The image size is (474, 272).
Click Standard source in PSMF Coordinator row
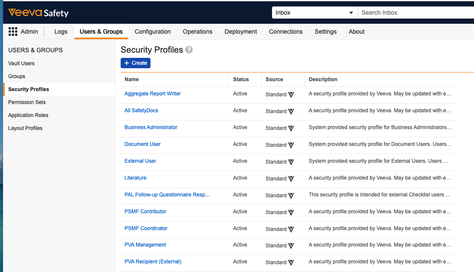(275, 229)
